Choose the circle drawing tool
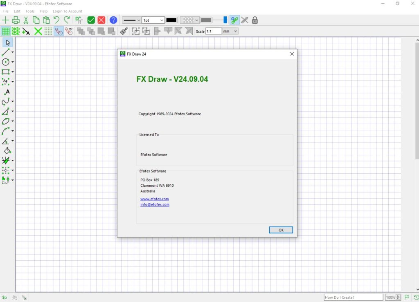Screen dimensions: 419x302 [7, 62]
